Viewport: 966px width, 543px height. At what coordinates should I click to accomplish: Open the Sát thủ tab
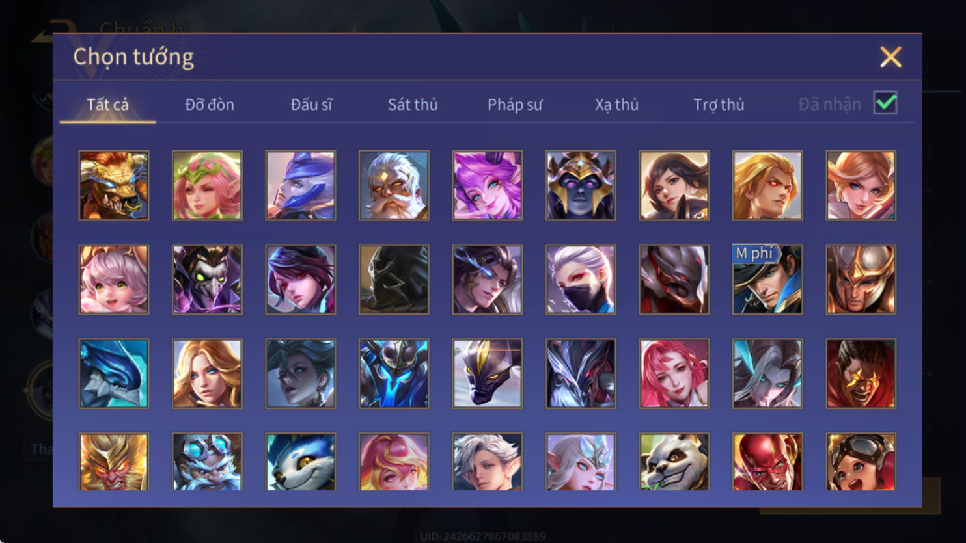click(413, 105)
